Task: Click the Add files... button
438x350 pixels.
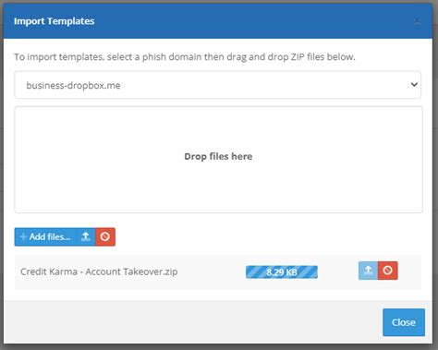Action: click(45, 236)
